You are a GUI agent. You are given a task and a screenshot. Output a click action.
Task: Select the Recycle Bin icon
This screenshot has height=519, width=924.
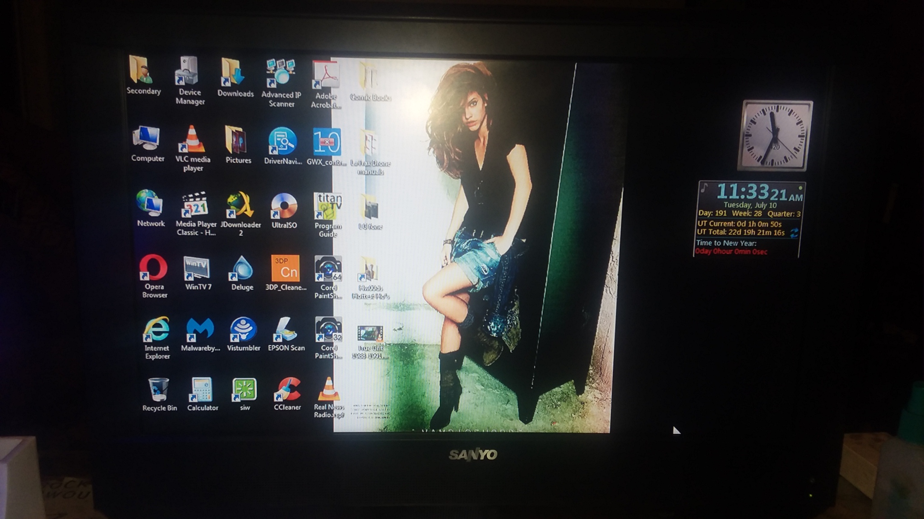pos(158,390)
